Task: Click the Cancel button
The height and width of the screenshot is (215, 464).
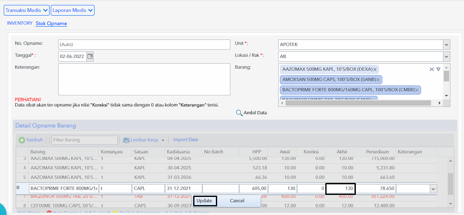Action: [237, 201]
